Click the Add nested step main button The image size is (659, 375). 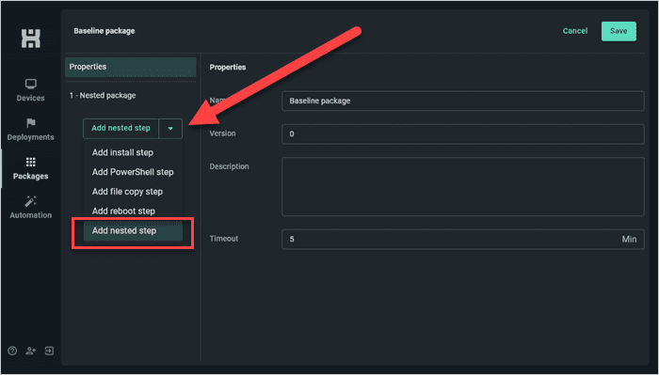point(121,129)
